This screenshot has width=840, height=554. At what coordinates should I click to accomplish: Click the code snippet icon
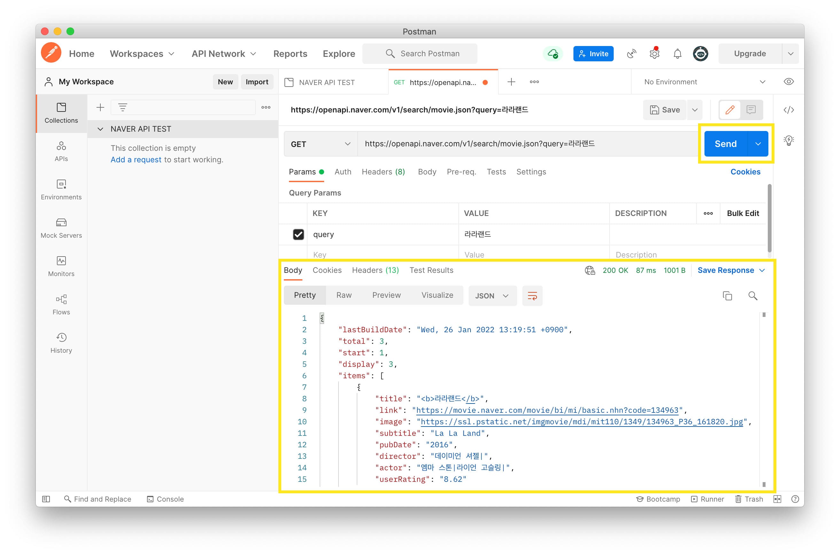(789, 110)
